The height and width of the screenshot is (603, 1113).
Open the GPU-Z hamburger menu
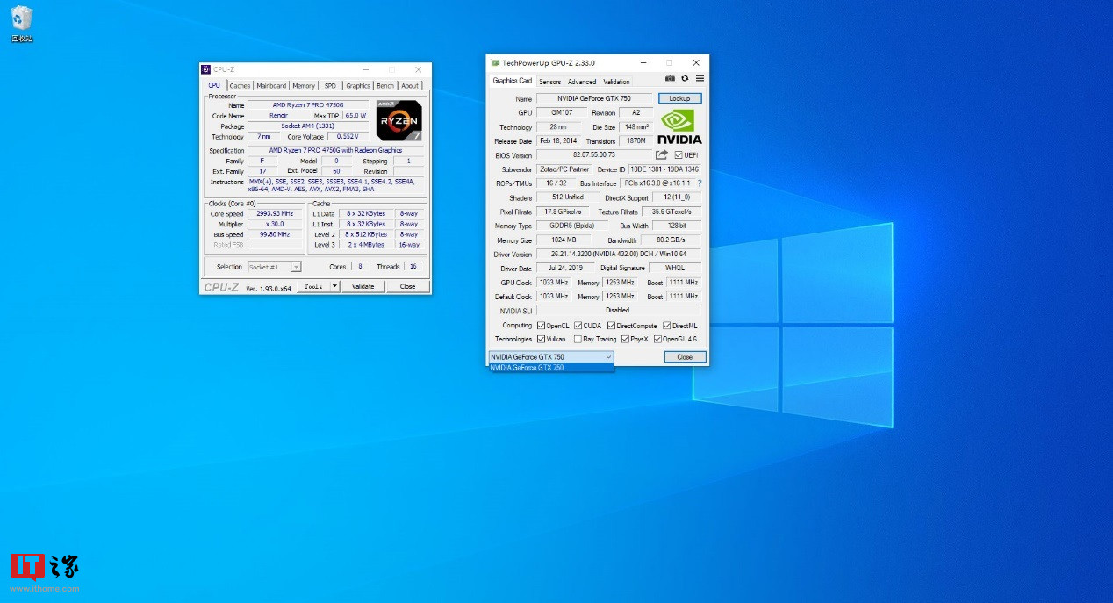click(x=700, y=79)
